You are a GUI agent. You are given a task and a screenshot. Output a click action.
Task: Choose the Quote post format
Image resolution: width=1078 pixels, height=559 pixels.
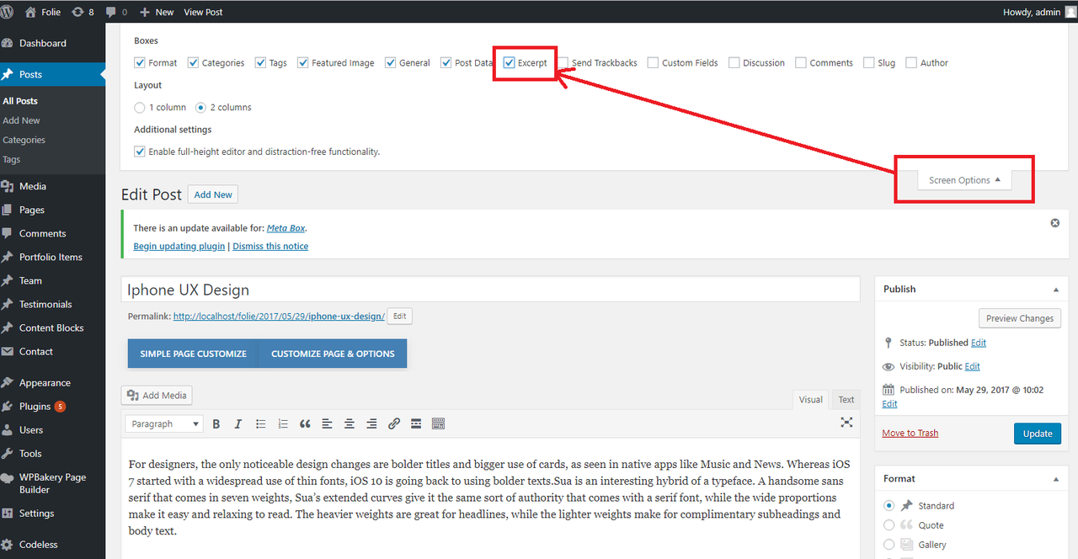click(x=889, y=525)
